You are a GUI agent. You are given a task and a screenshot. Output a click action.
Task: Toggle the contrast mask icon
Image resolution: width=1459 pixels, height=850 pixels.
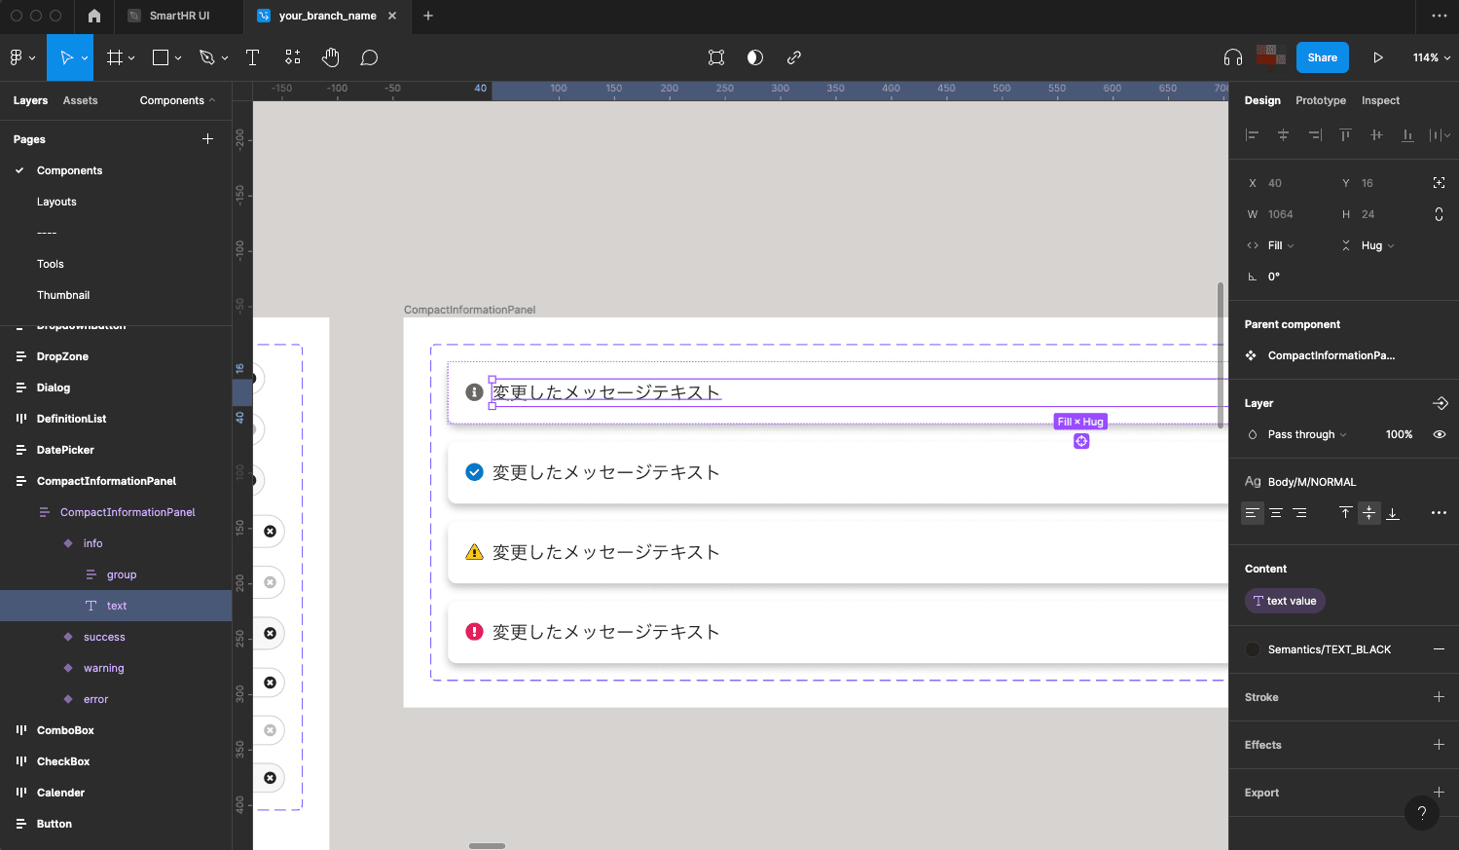coord(754,57)
